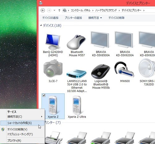Select the Bluetooth Mouse M557 device icon
The image size is (155, 144).
tap(76, 42)
